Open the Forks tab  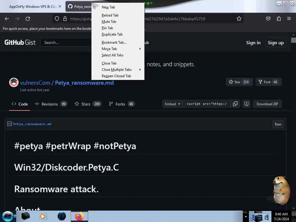[122, 104]
